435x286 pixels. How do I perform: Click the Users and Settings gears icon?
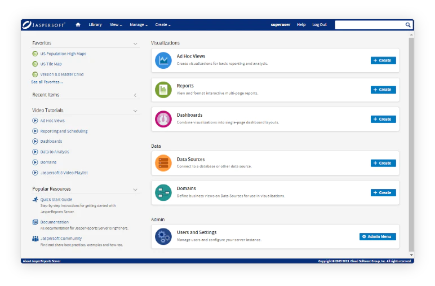click(x=163, y=236)
